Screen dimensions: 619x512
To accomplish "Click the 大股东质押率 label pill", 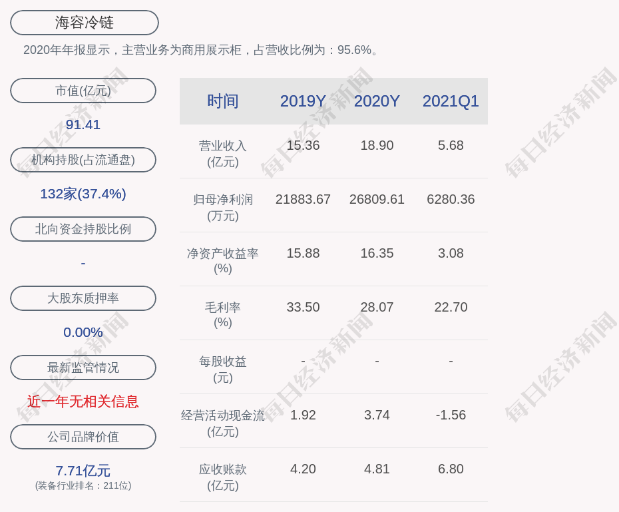I will [x=83, y=298].
